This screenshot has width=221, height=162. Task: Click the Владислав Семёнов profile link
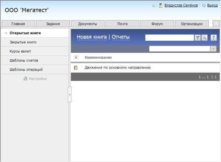tap(181, 5)
